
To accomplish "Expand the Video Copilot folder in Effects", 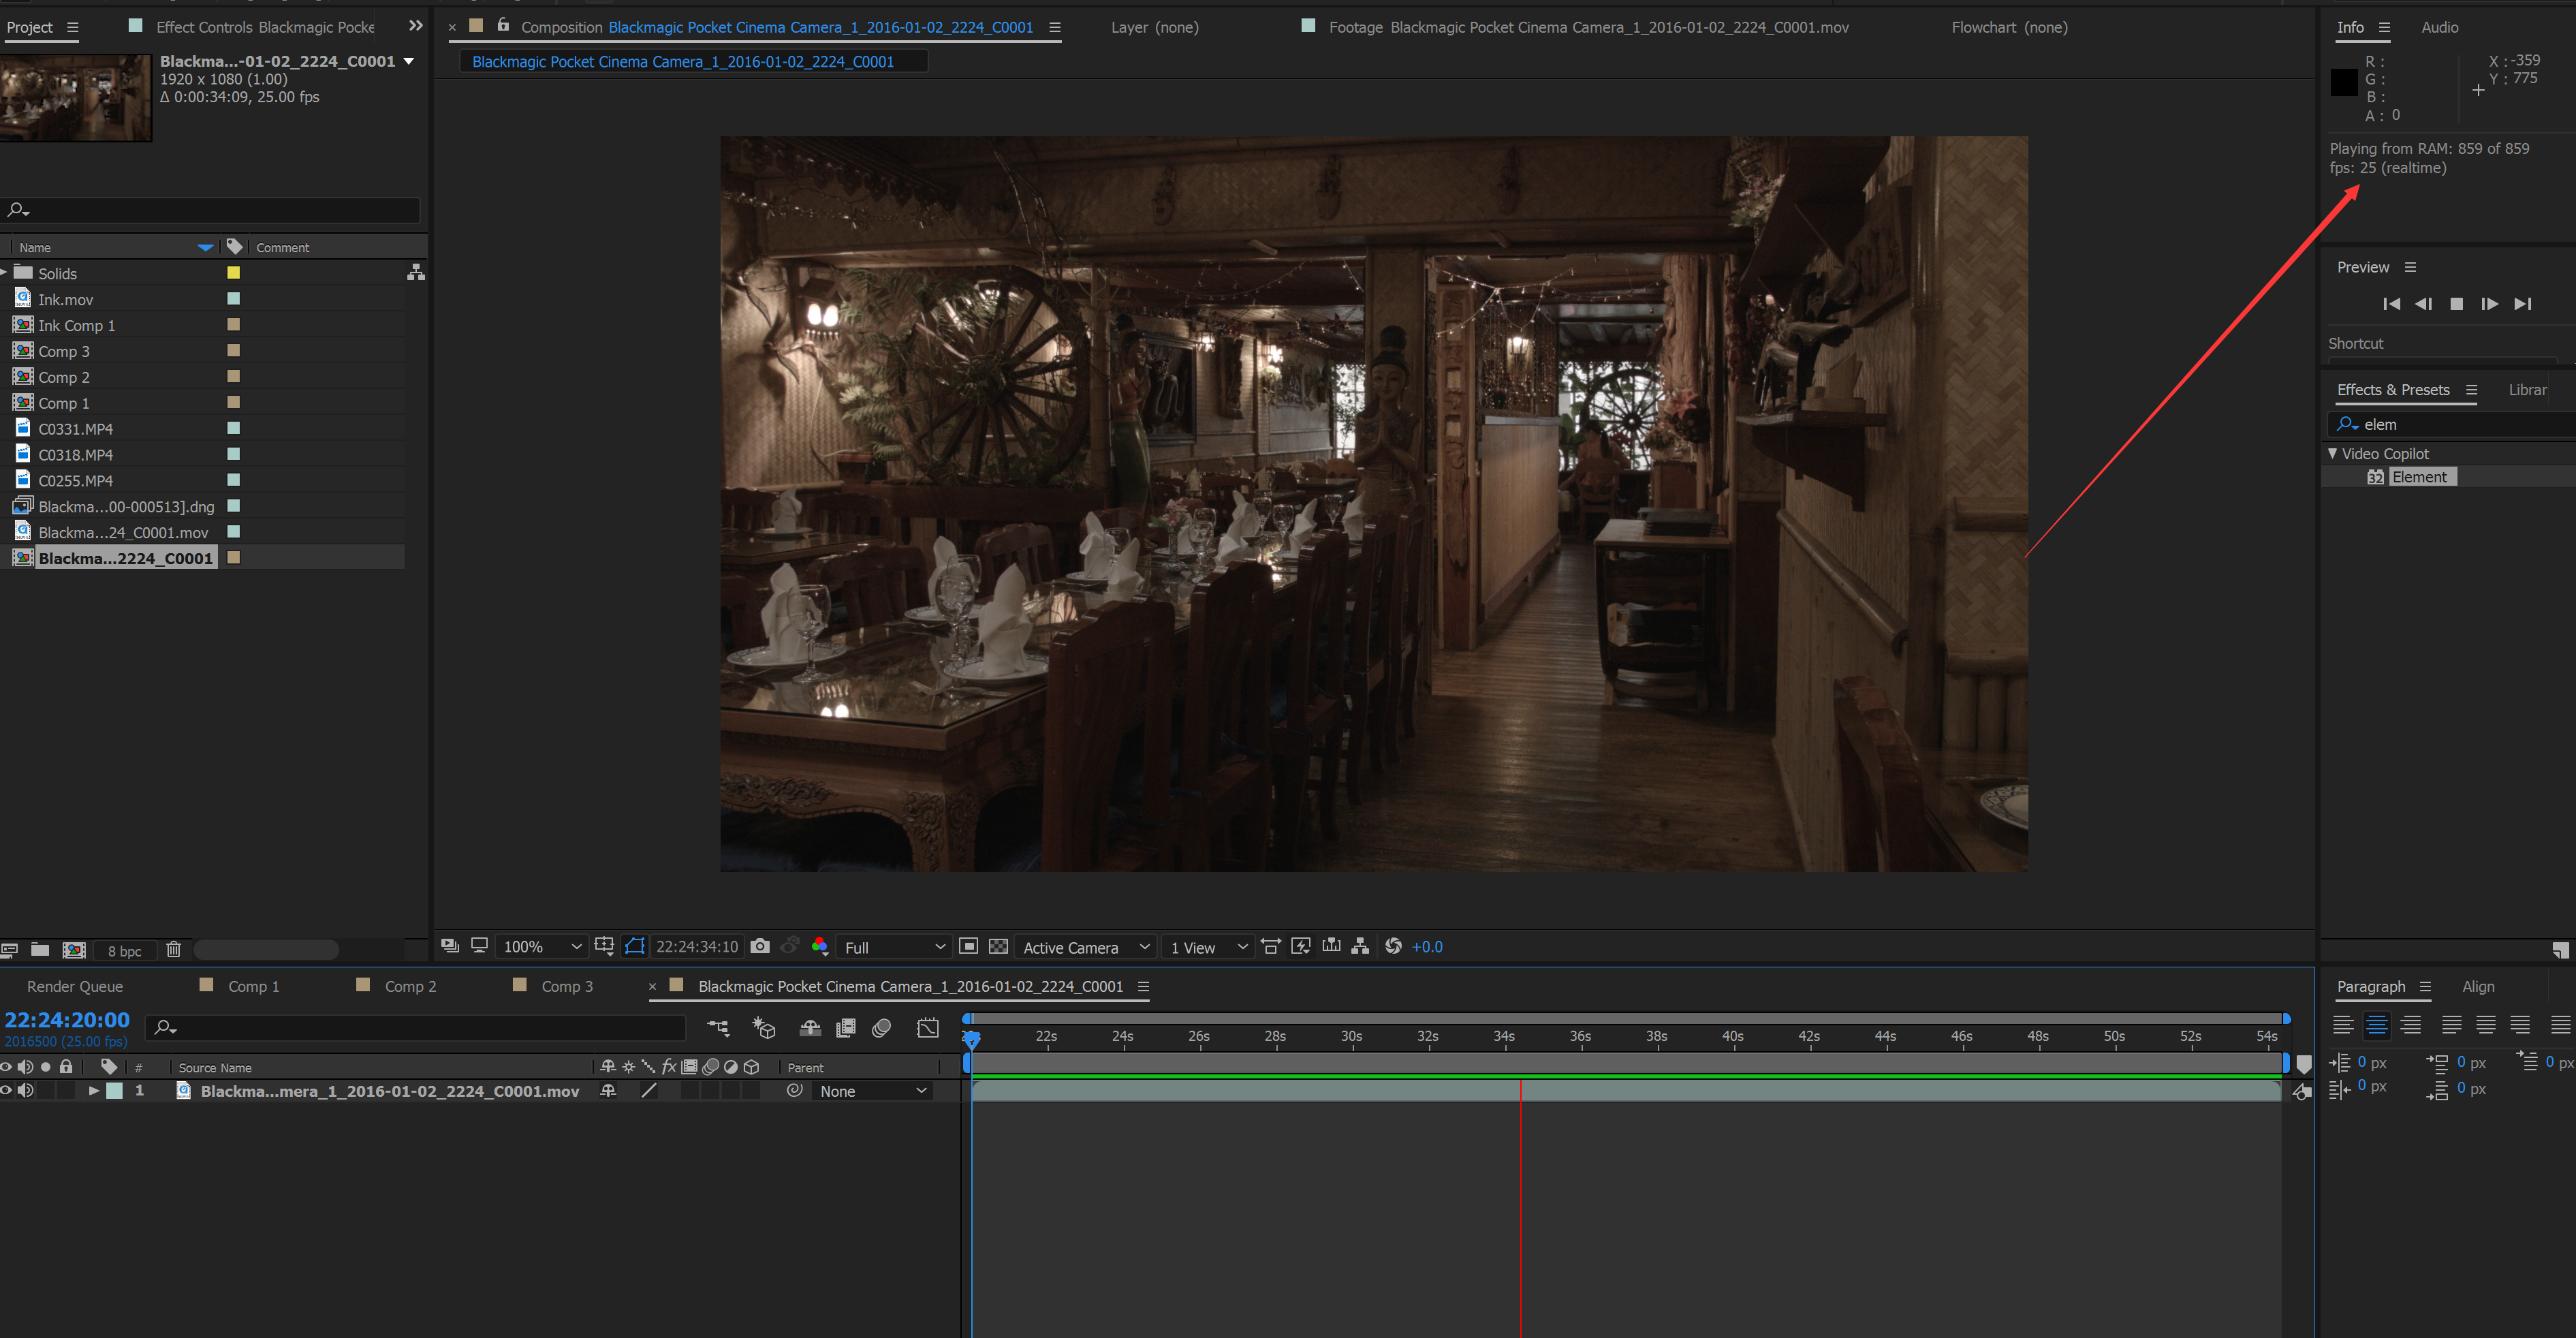I will point(2336,452).
